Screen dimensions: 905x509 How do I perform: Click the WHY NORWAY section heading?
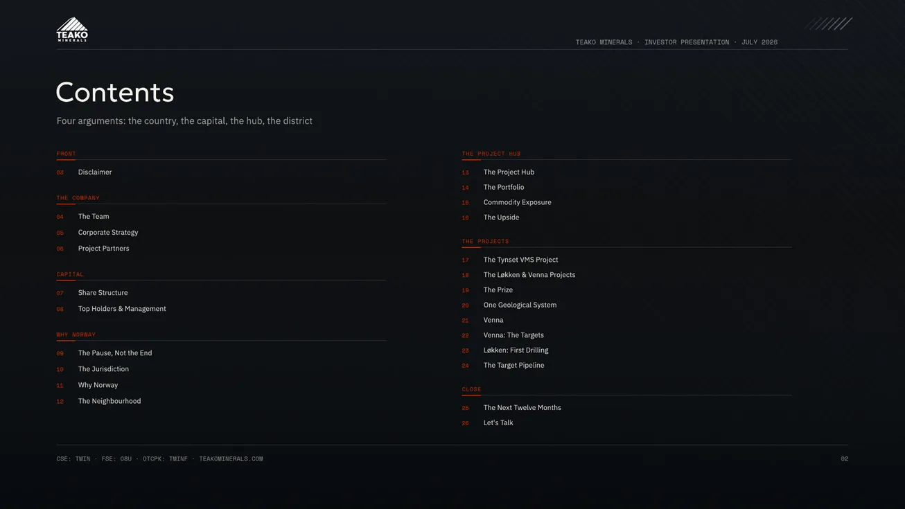[x=76, y=334]
